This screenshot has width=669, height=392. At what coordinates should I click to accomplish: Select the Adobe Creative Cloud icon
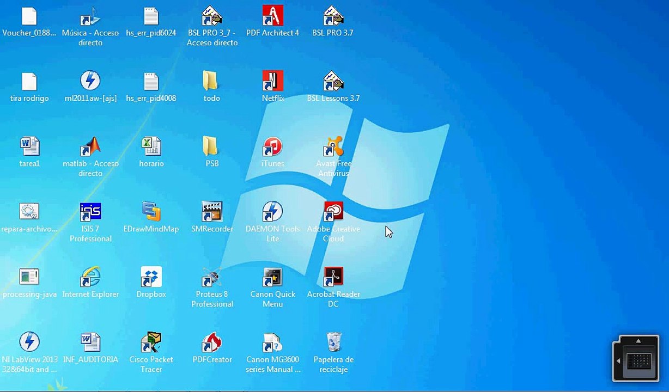click(333, 211)
